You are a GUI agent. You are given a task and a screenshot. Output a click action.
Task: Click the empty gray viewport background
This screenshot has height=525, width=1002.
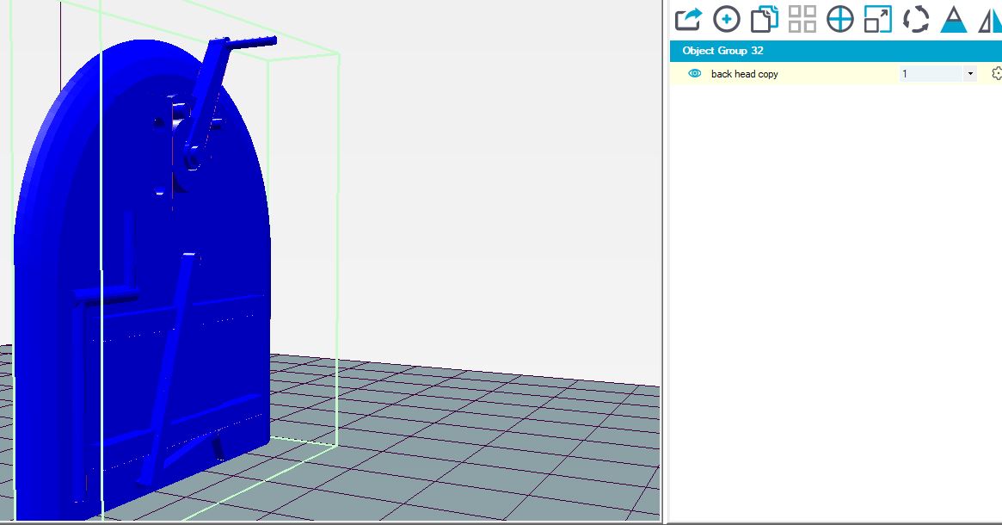point(499,172)
